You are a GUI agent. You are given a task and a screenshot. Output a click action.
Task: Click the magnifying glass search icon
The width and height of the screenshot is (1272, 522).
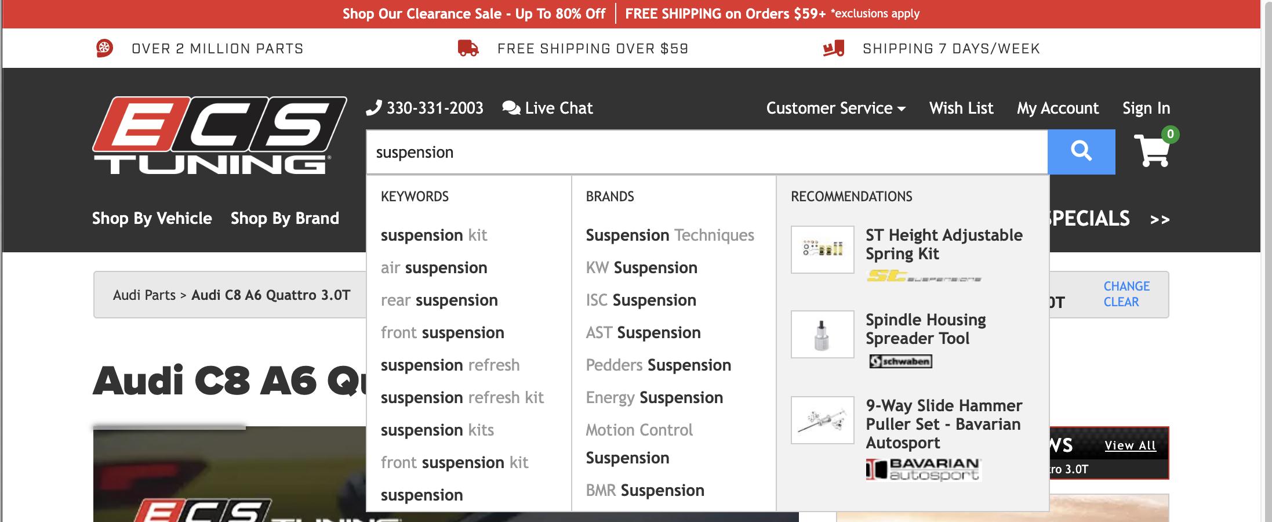coord(1080,152)
